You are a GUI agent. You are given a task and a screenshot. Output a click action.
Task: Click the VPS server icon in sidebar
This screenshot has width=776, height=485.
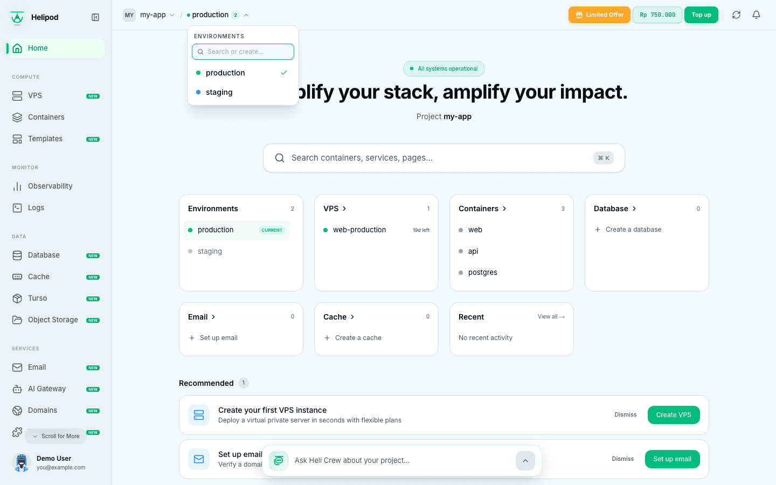[x=17, y=95]
